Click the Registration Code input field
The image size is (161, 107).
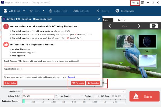(52, 73)
